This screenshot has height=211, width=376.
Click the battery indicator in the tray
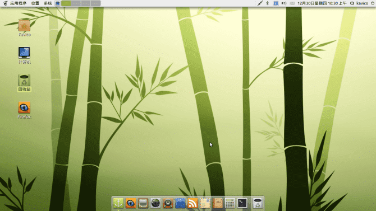pyautogui.click(x=292, y=3)
